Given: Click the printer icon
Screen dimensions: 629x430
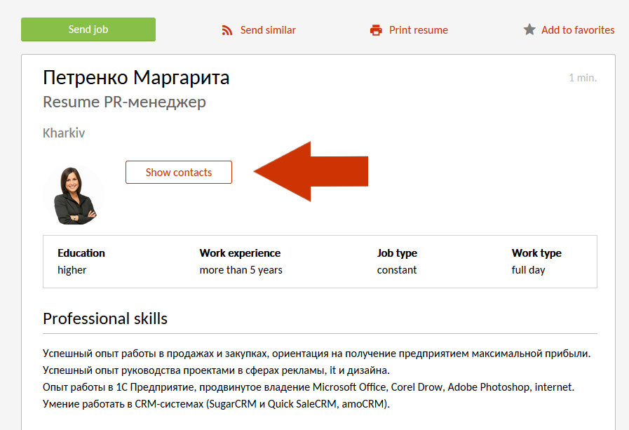Looking at the screenshot, I should tap(377, 30).
